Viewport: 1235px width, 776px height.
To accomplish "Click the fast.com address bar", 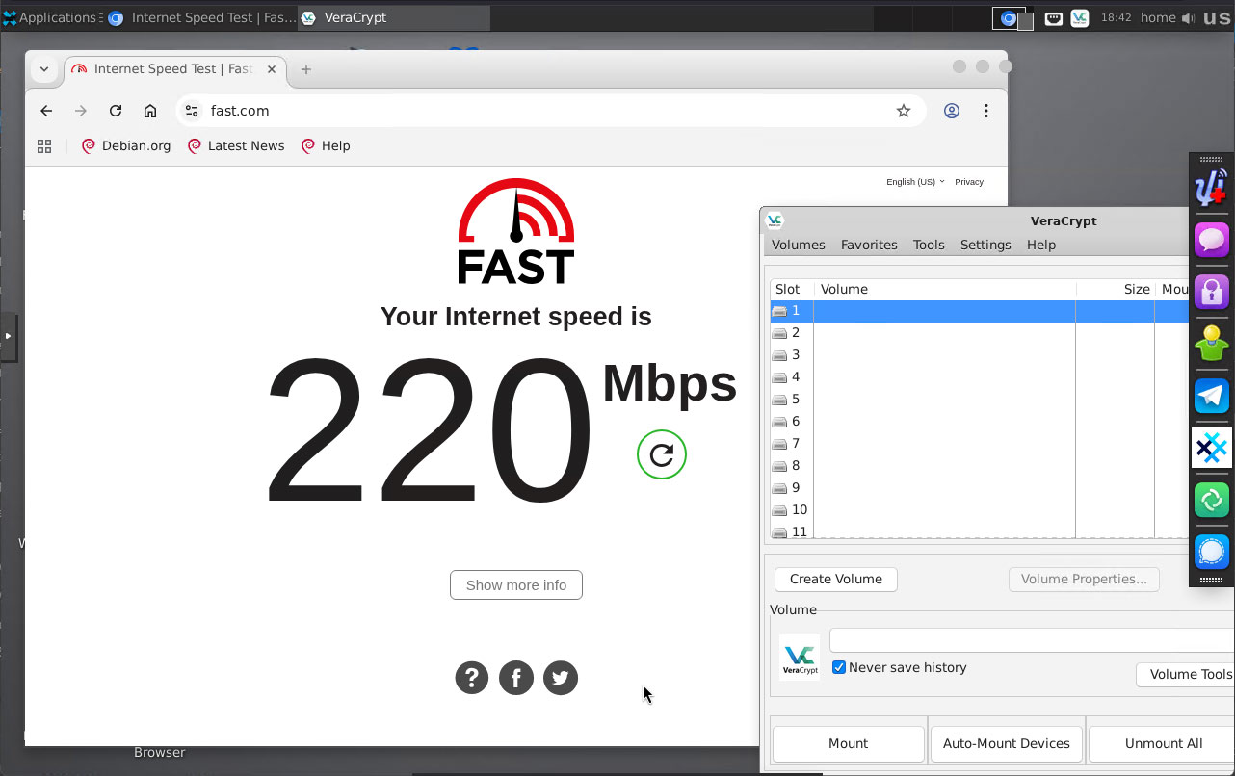I will pos(551,111).
